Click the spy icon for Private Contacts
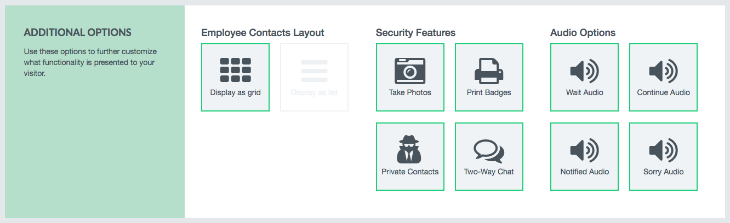Image resolution: width=730 pixels, height=223 pixels. (410, 148)
